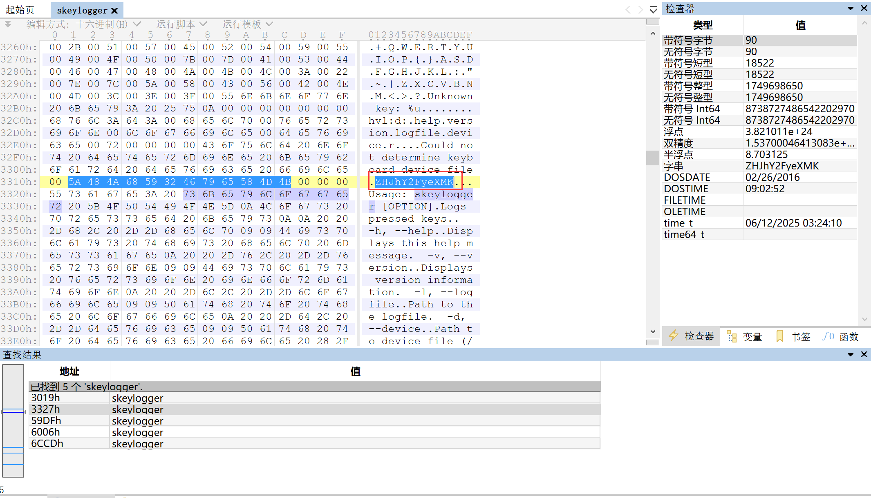
Task: Open the Variables tab icon
Action: tap(731, 336)
